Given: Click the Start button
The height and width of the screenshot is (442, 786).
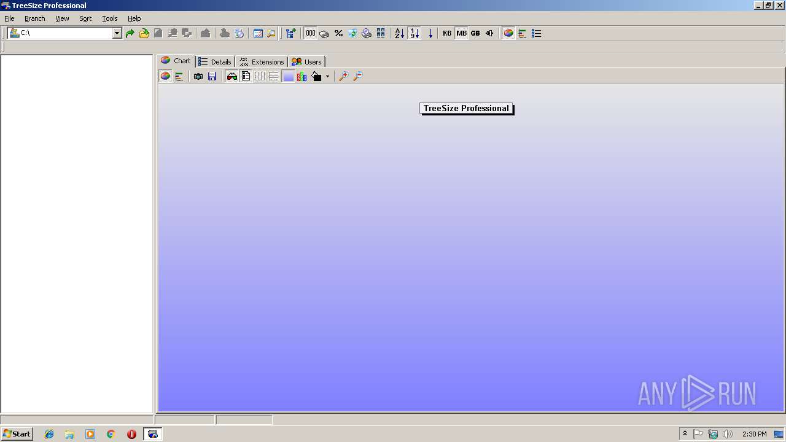Looking at the screenshot, I should pyautogui.click(x=17, y=433).
